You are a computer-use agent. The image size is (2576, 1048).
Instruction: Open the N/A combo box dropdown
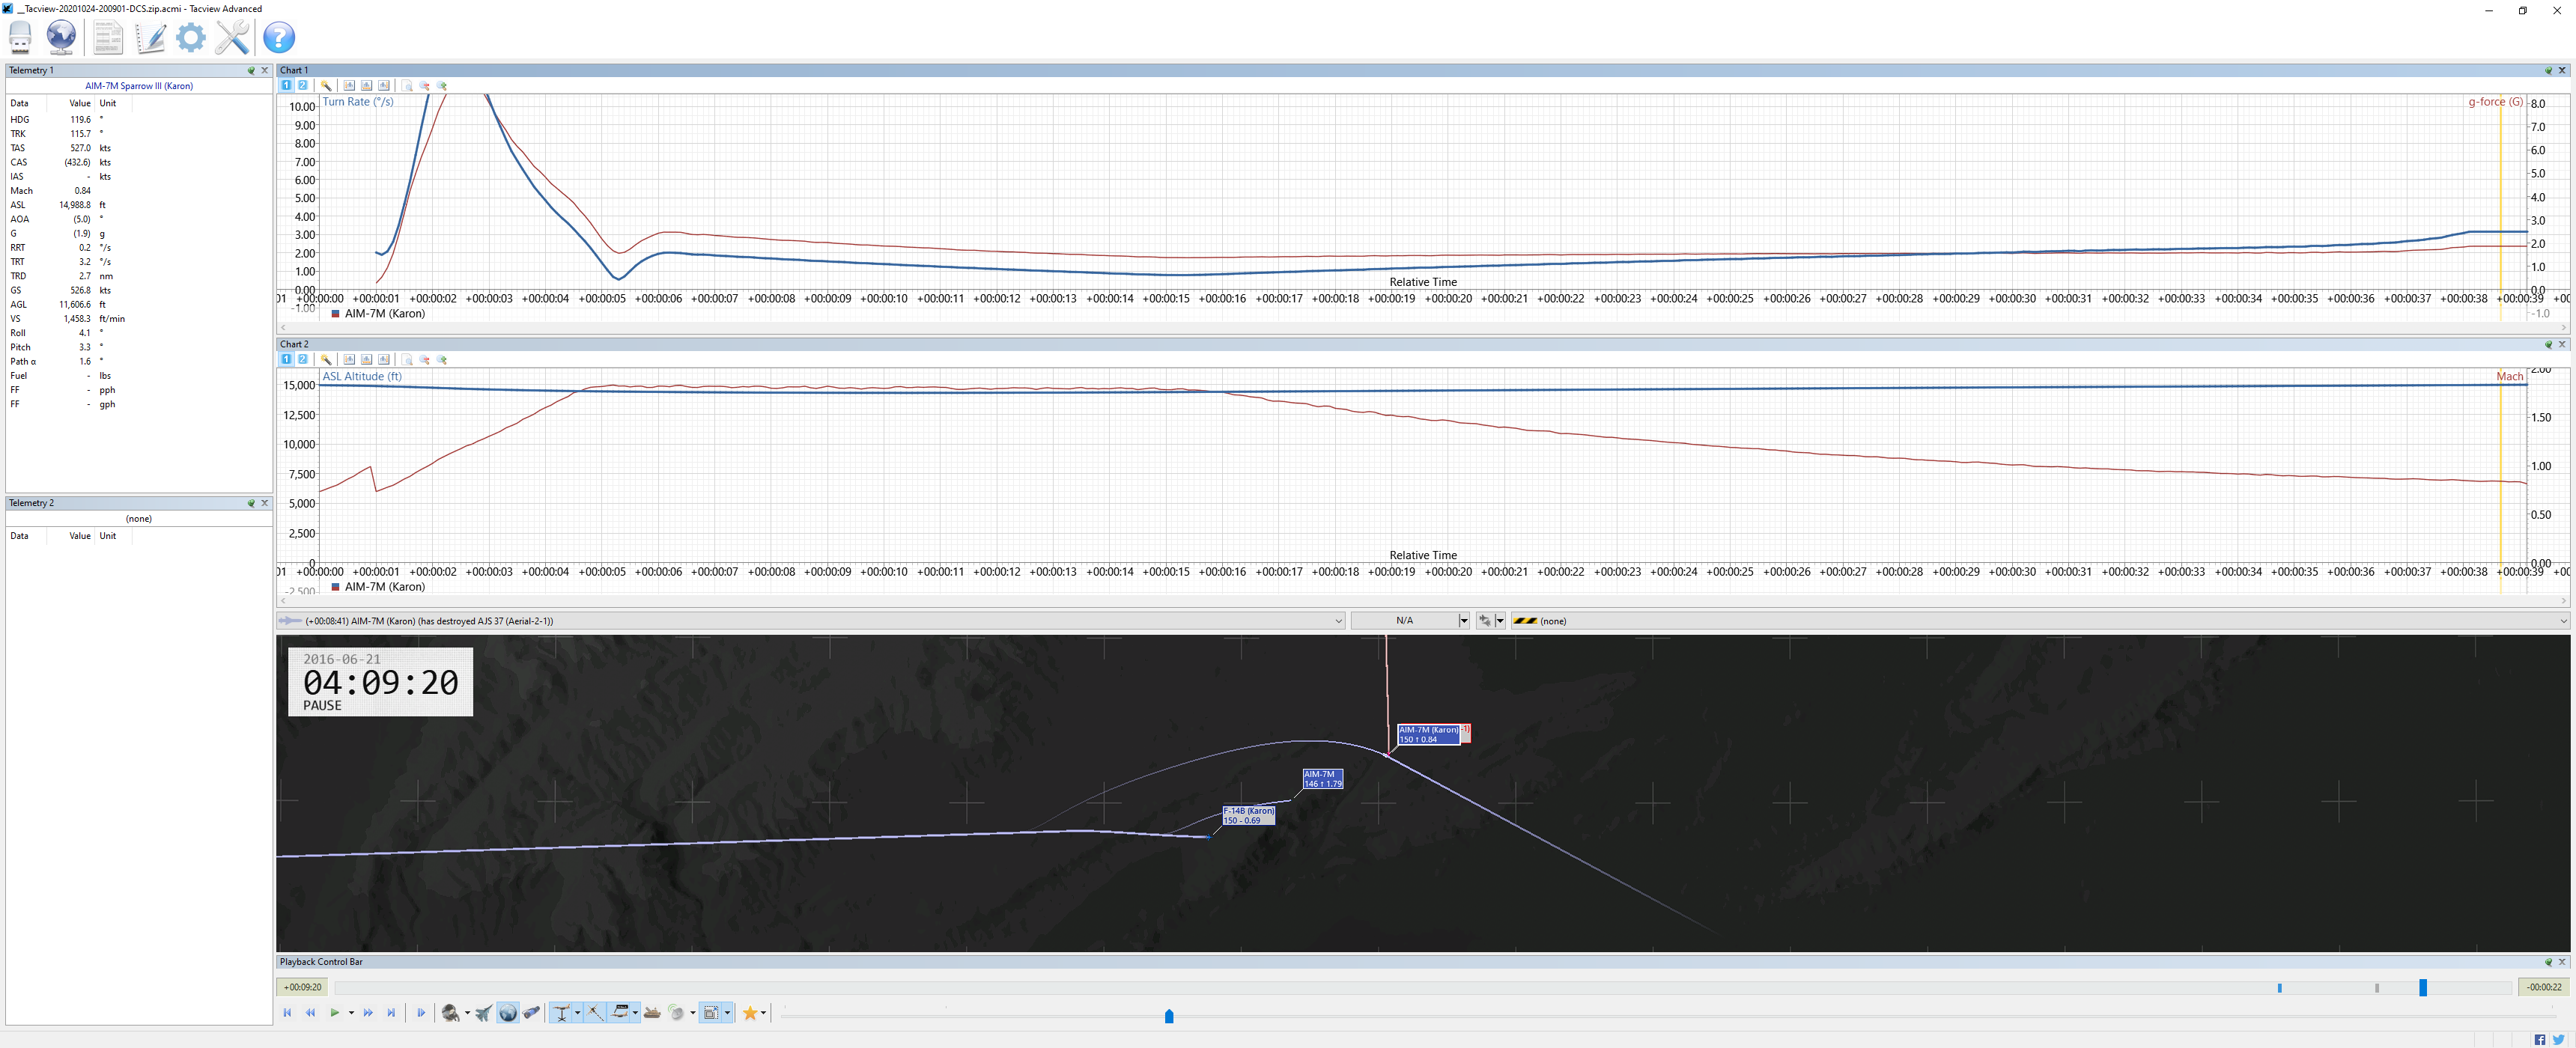pos(1463,621)
